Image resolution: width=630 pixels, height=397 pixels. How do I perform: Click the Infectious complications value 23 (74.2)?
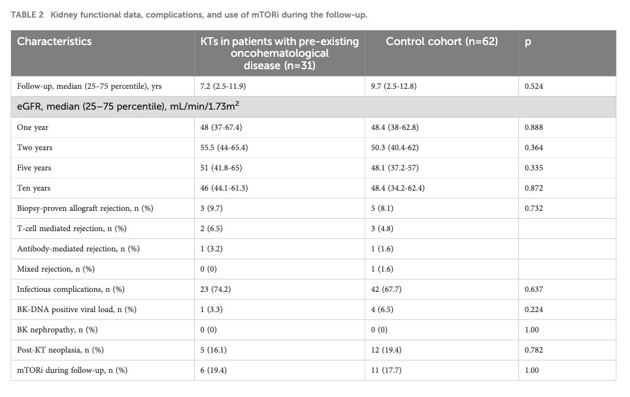216,289
